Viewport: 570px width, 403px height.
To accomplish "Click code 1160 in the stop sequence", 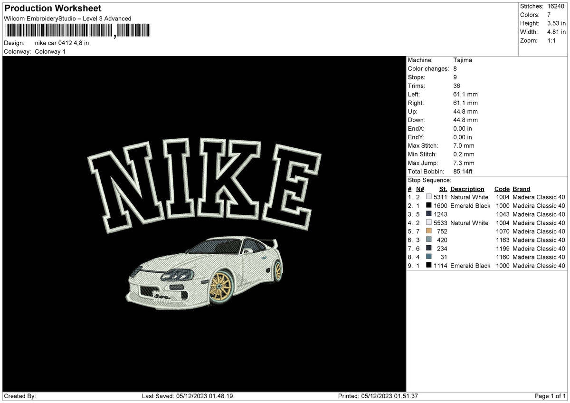I will (x=503, y=257).
